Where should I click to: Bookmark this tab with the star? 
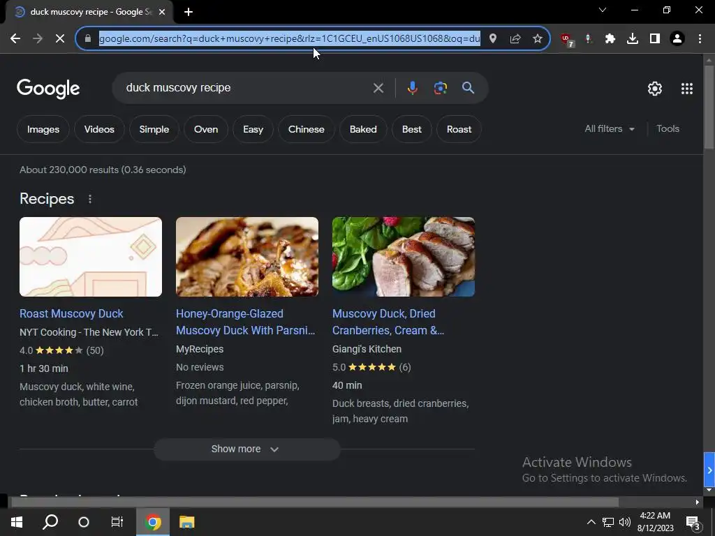coord(538,39)
